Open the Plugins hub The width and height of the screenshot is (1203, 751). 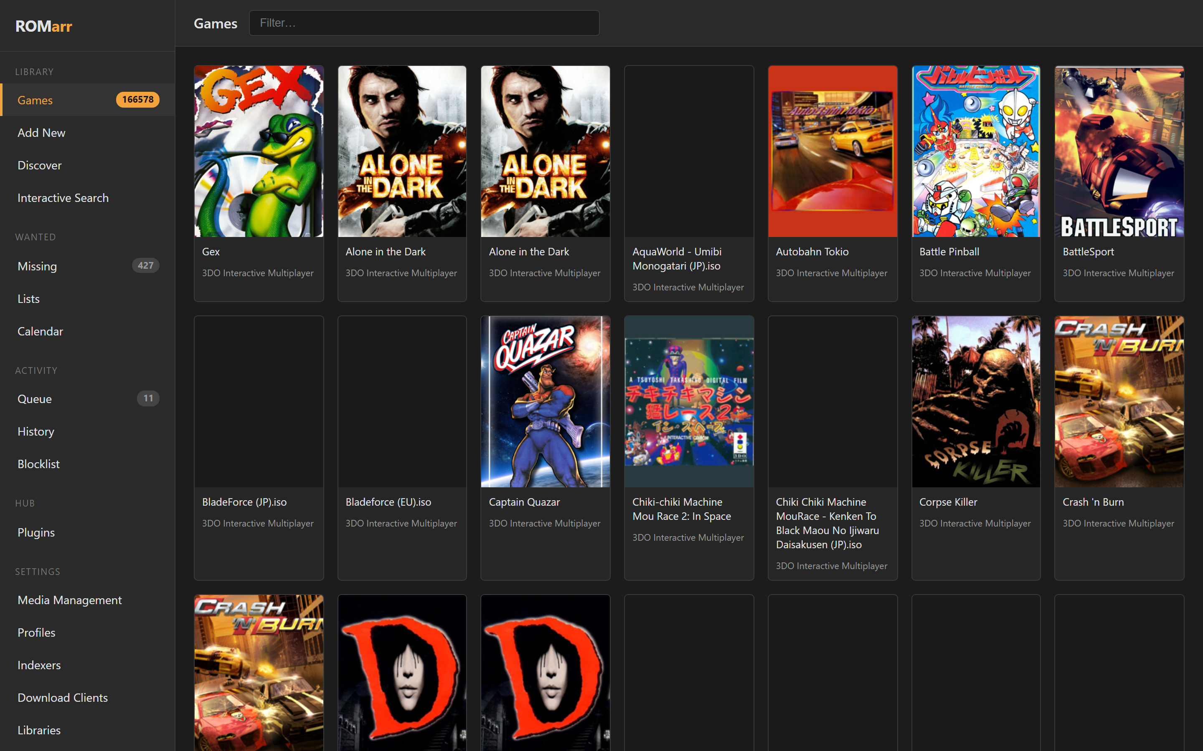coord(87,532)
